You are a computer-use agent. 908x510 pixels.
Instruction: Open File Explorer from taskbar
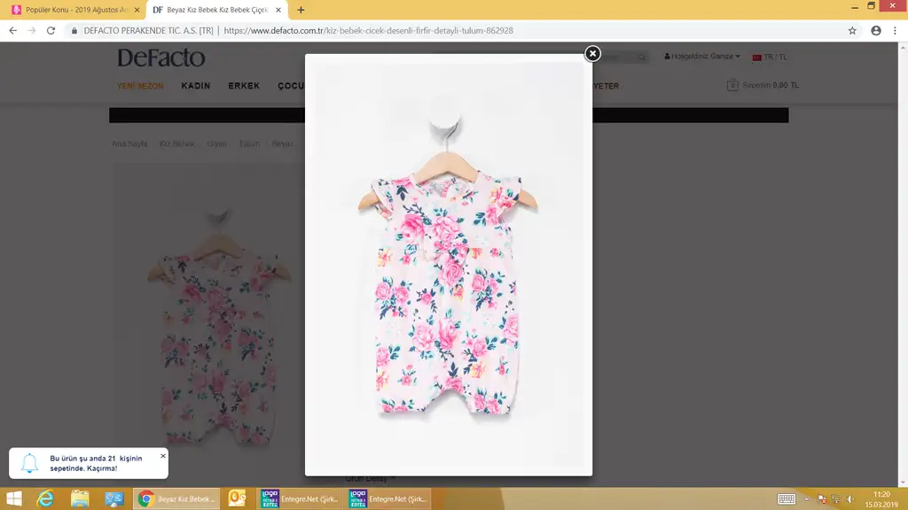[80, 498]
